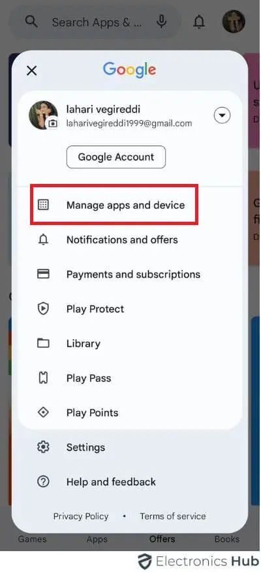Tap the Search Apps input field
The image size is (261, 572).
click(x=96, y=22)
